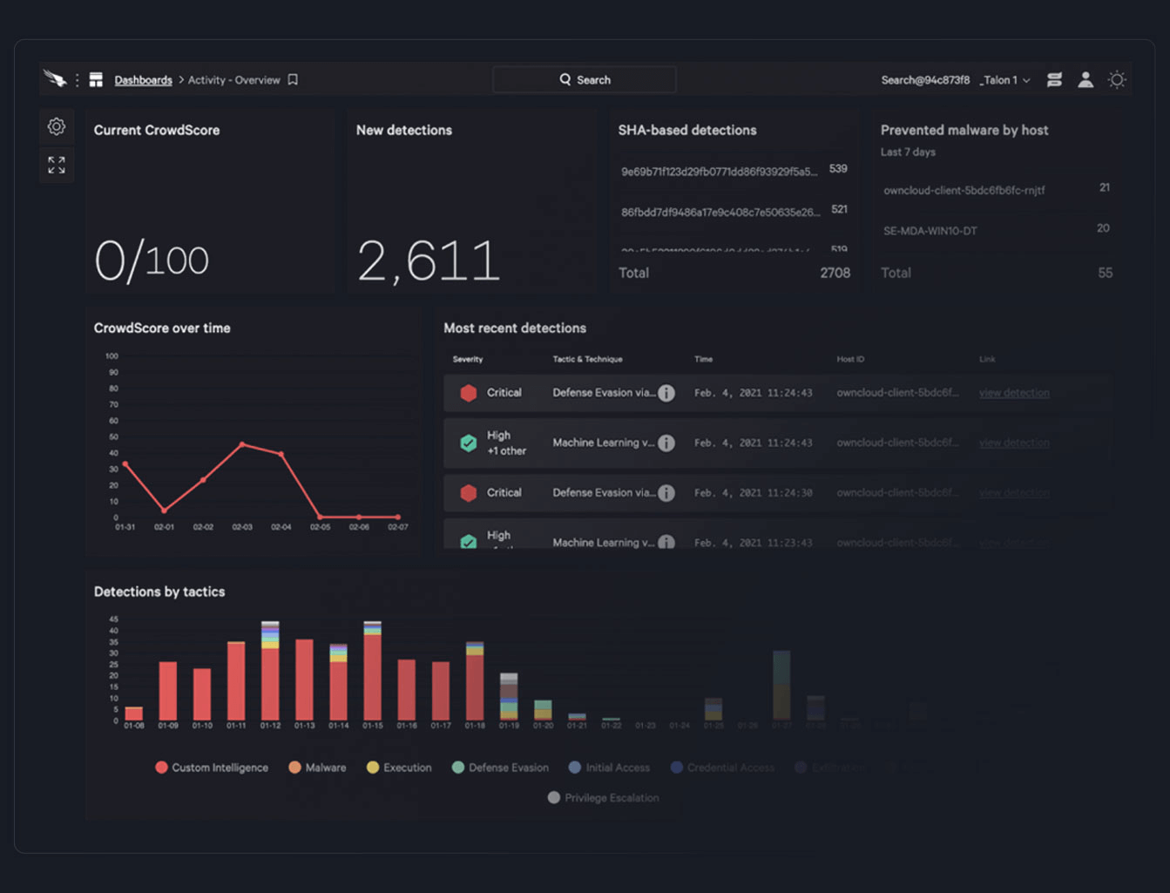Show info for Machine Learning detection
The height and width of the screenshot is (893, 1170).
(x=666, y=443)
